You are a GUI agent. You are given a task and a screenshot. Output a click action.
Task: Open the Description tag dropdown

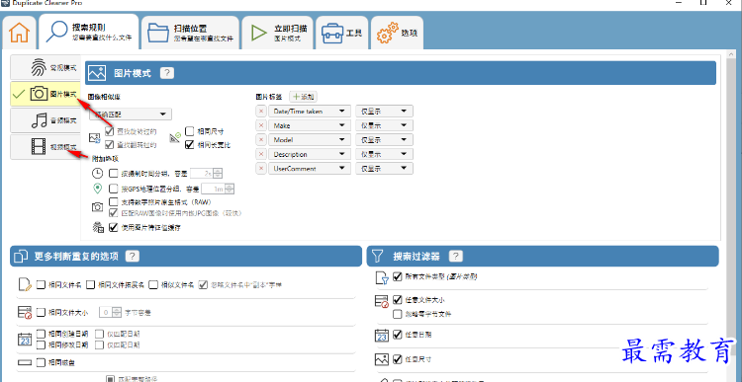point(310,154)
